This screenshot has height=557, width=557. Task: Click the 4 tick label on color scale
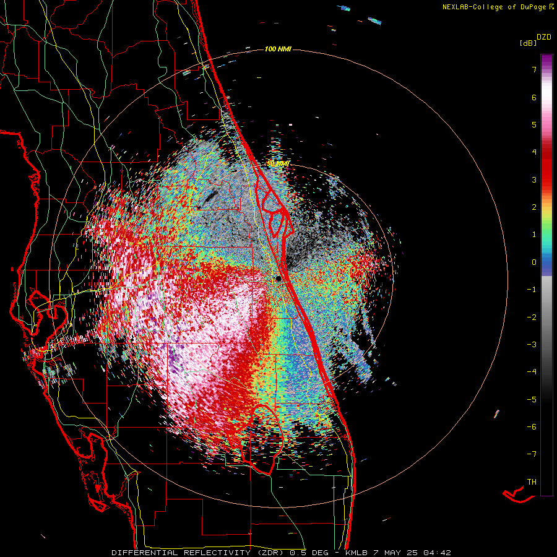534,152
